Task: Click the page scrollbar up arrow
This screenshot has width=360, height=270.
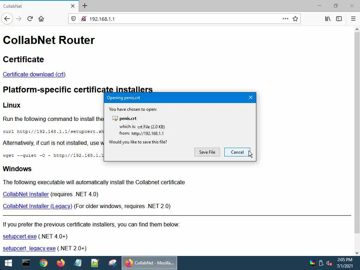Action: pyautogui.click(x=357, y=30)
